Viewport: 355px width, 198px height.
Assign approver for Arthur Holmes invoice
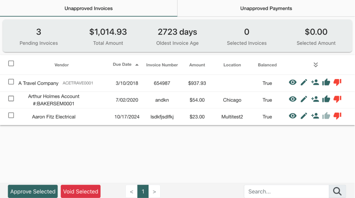(x=315, y=99)
